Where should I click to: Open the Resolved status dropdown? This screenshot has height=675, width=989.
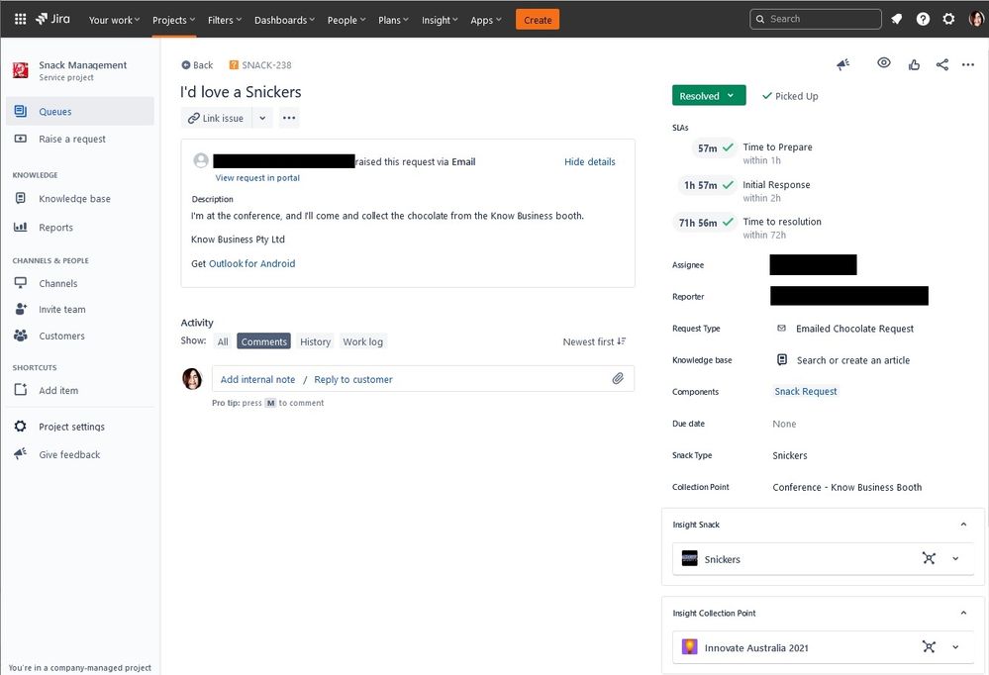tap(708, 95)
